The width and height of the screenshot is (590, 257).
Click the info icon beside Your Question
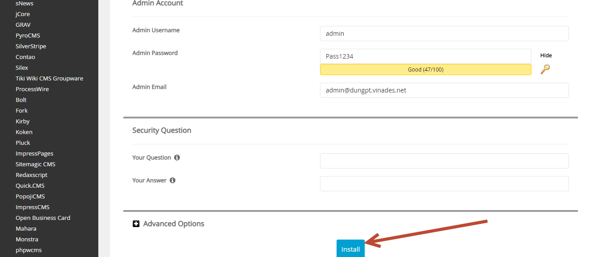tap(177, 158)
